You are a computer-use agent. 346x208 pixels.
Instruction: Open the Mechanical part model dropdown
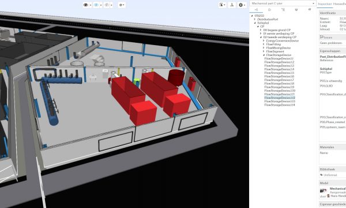tap(283, 3)
